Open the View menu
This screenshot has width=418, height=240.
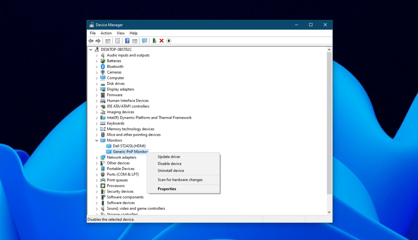pyautogui.click(x=121, y=33)
